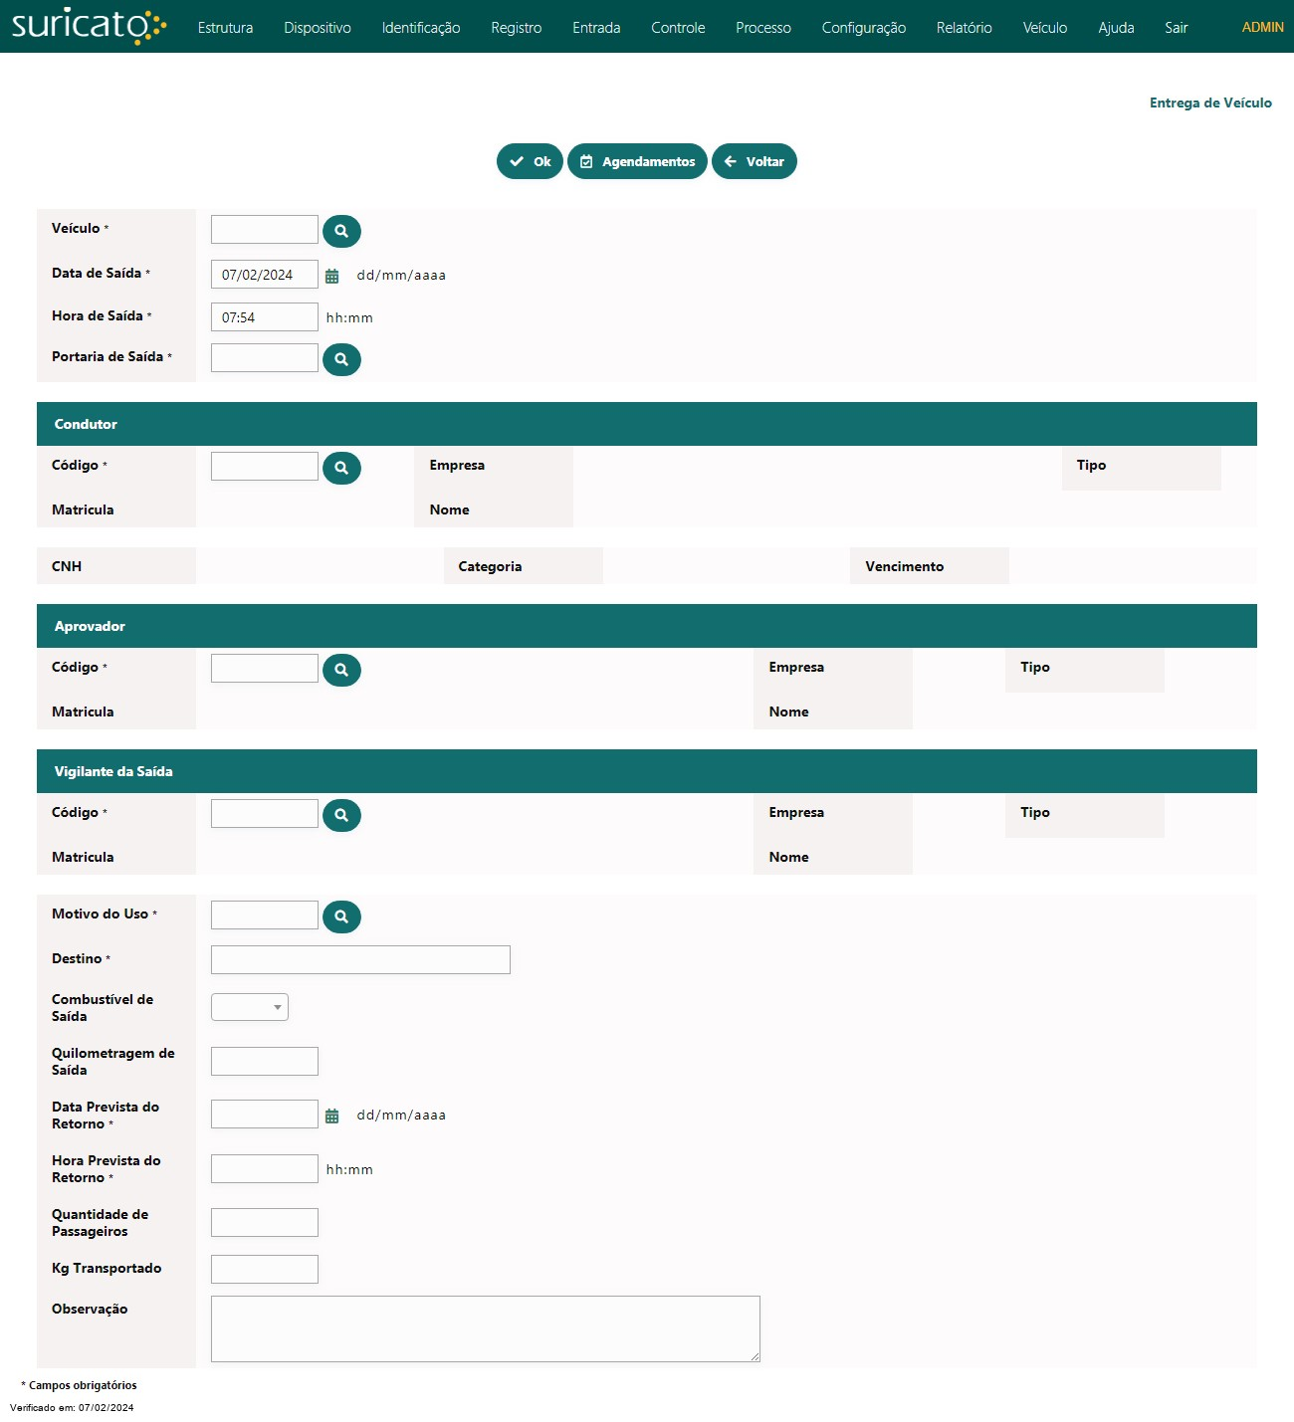Click the Vigilante da Saída section header
The width and height of the screenshot is (1294, 1422).
(647, 771)
